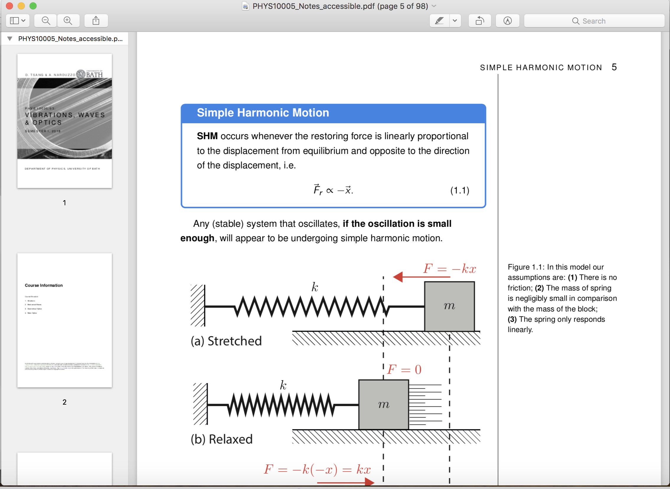This screenshot has height=489, width=670.
Task: Click the zoom out magnifier icon
Action: [x=46, y=21]
